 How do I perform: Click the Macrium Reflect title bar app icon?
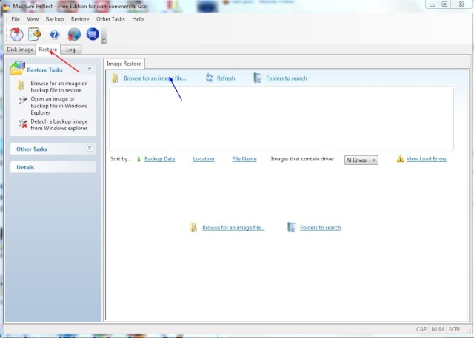point(6,7)
